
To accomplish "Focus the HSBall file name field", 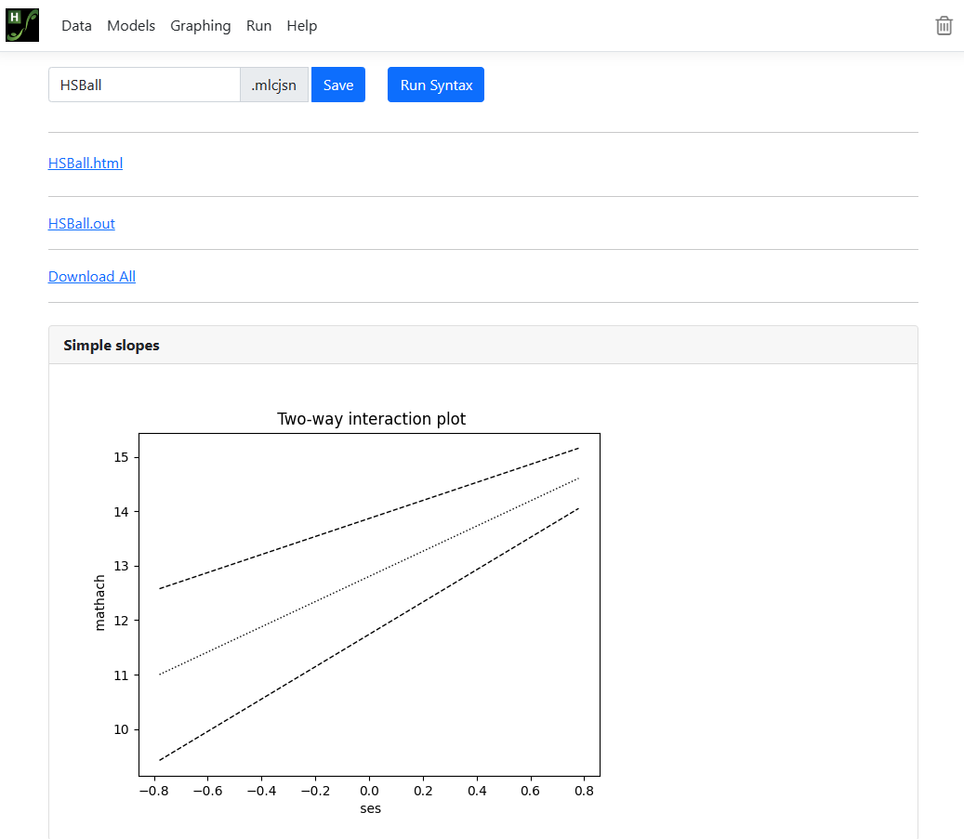I will (144, 85).
